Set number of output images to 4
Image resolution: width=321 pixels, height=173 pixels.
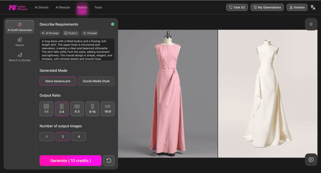(x=79, y=137)
